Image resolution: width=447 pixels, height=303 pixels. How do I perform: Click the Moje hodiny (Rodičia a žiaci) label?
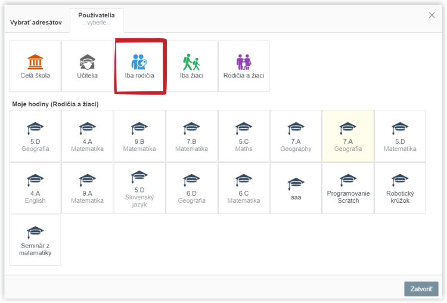pyautogui.click(x=55, y=104)
